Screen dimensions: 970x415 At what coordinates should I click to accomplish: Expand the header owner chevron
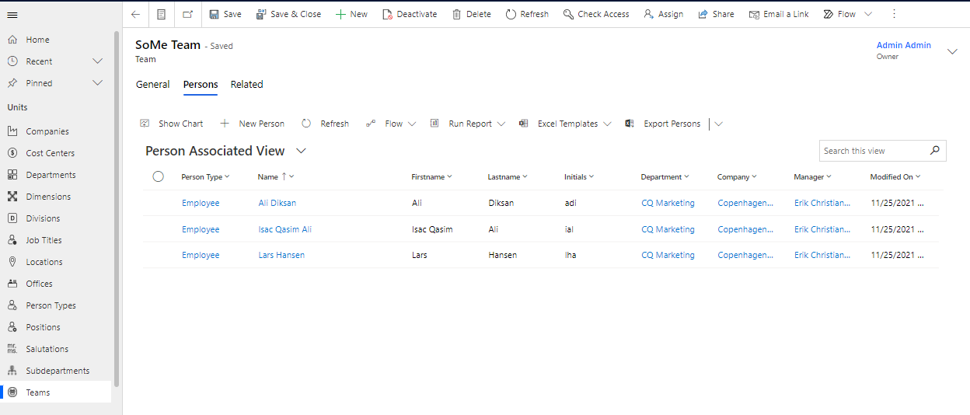952,51
